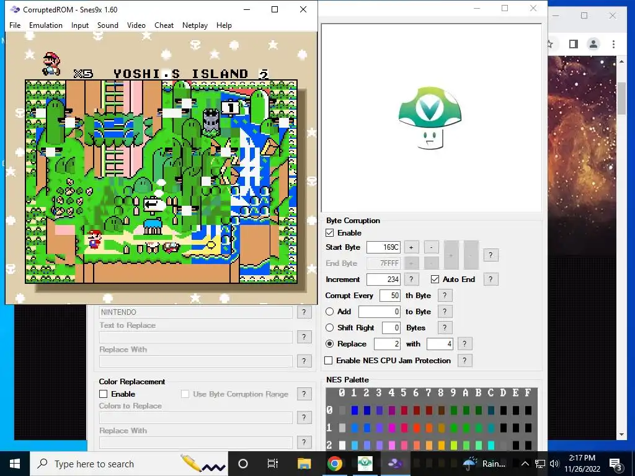
Task: Switch to Vinesauce ROM Corruptor on taskbar
Action: [365, 464]
